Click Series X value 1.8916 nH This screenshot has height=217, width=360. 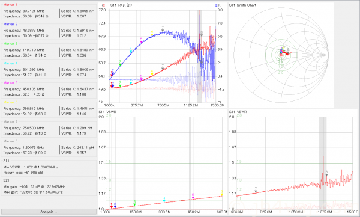click(86, 31)
